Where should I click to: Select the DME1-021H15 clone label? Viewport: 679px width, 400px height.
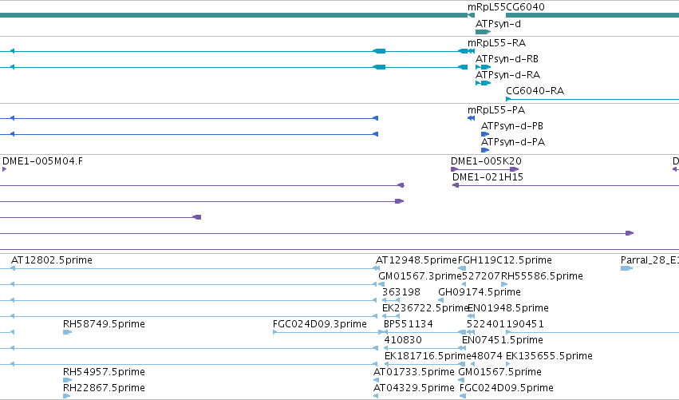pyautogui.click(x=488, y=177)
